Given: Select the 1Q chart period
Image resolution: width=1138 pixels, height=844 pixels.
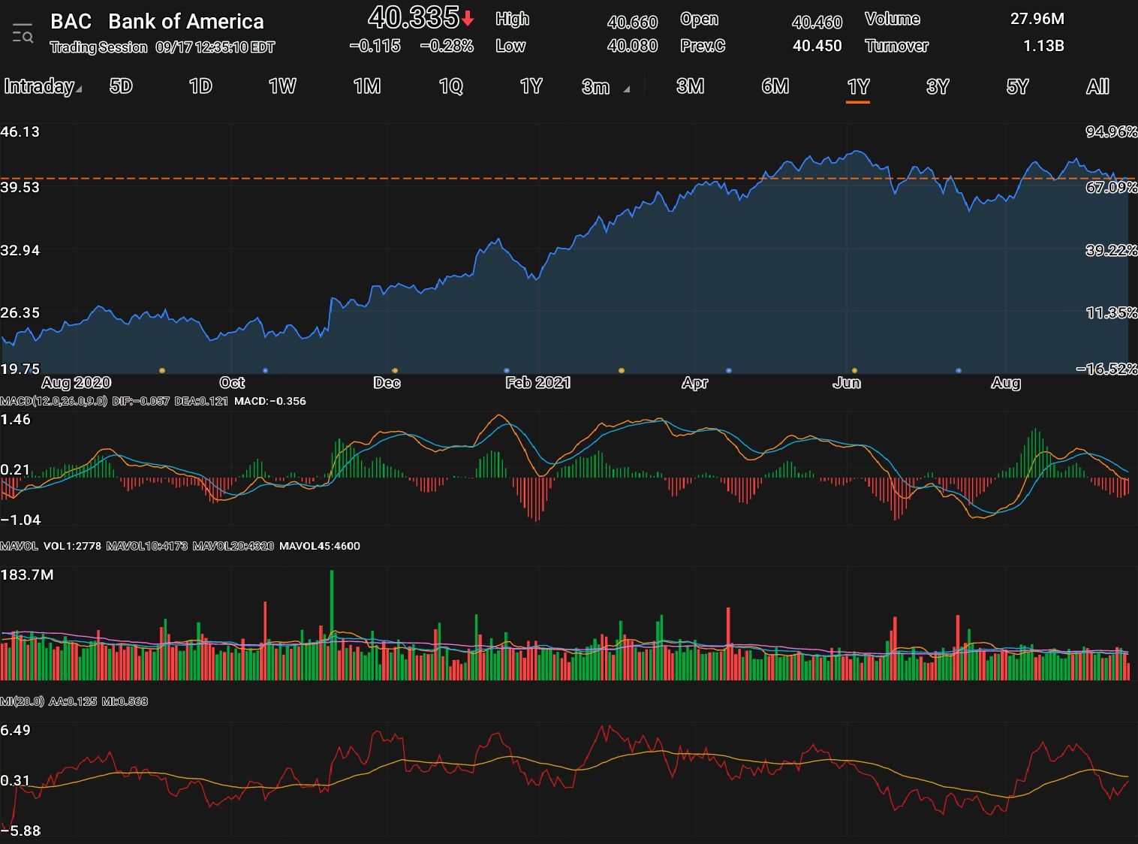Looking at the screenshot, I should tap(450, 86).
